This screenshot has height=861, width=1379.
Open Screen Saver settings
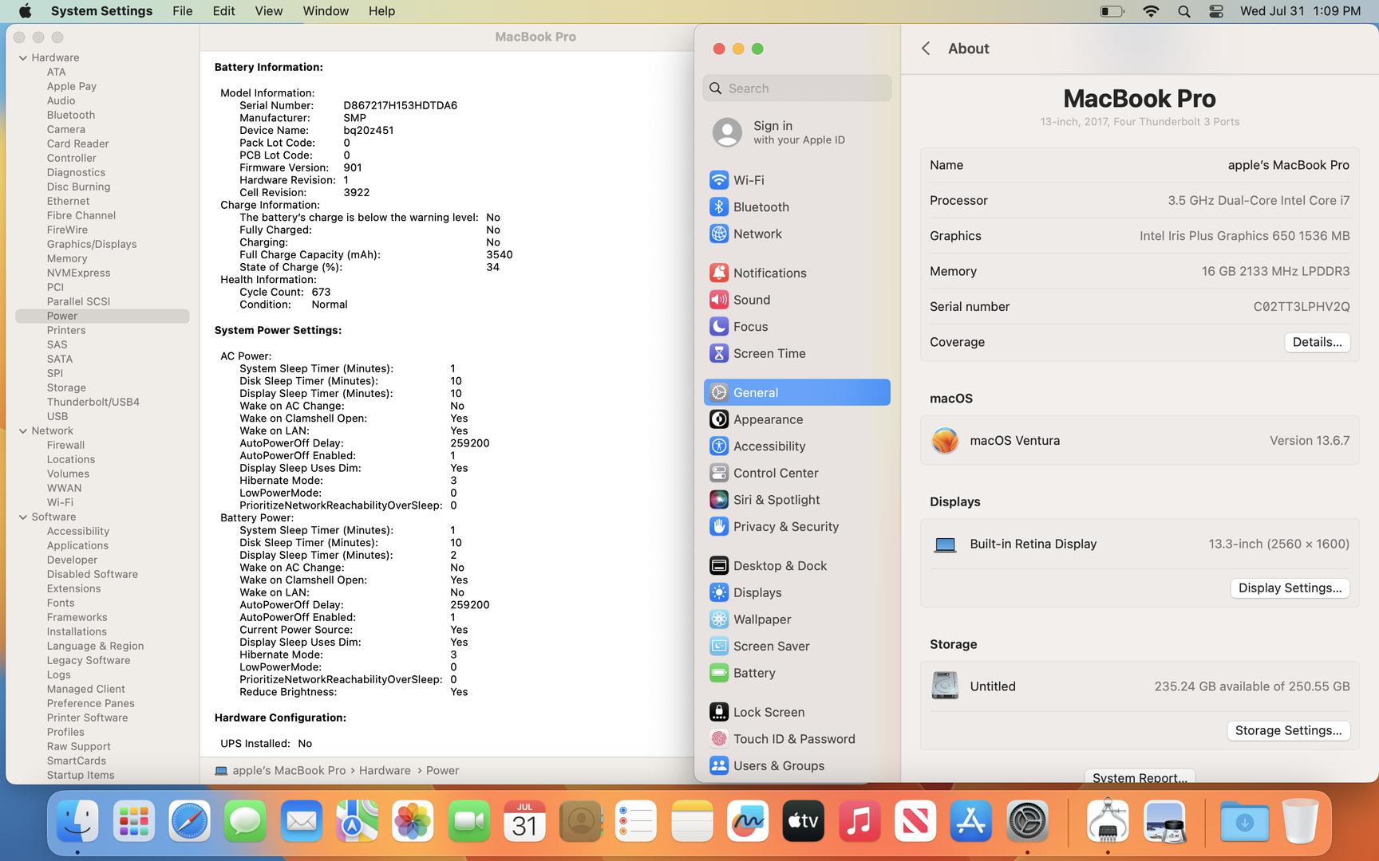(796, 646)
